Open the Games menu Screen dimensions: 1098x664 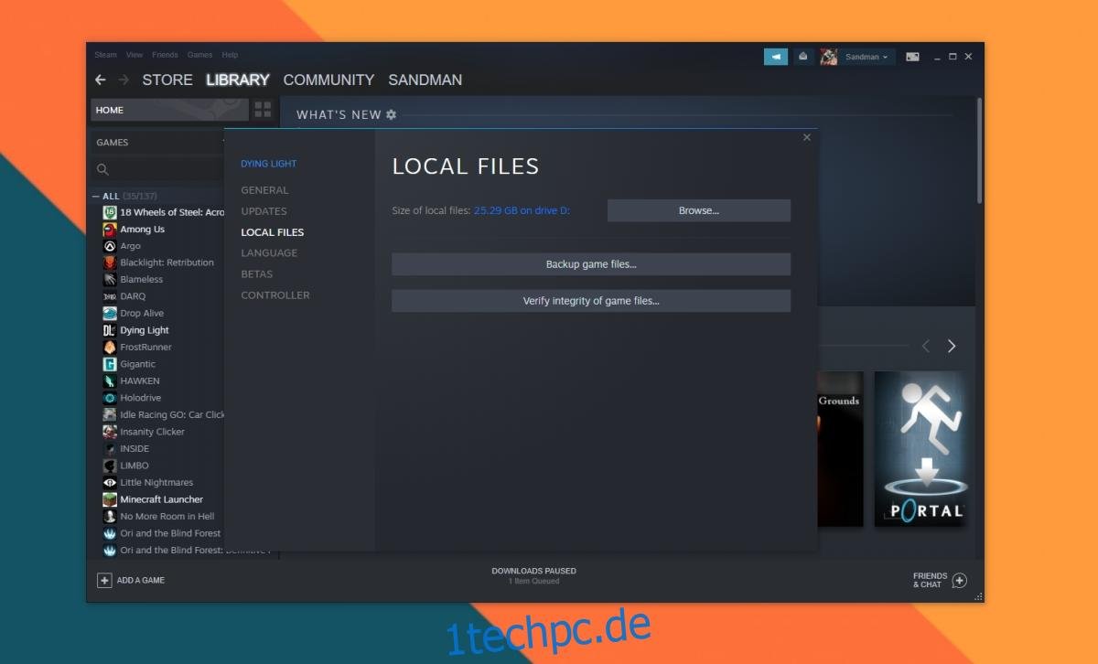pyautogui.click(x=199, y=55)
